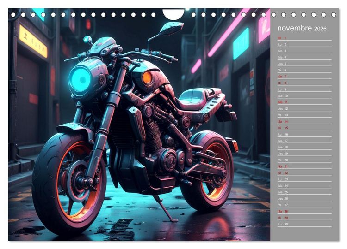Click the cyan neon sign on right wall
Image resolution: width=347 pixels, height=249 pixels.
[241, 44]
